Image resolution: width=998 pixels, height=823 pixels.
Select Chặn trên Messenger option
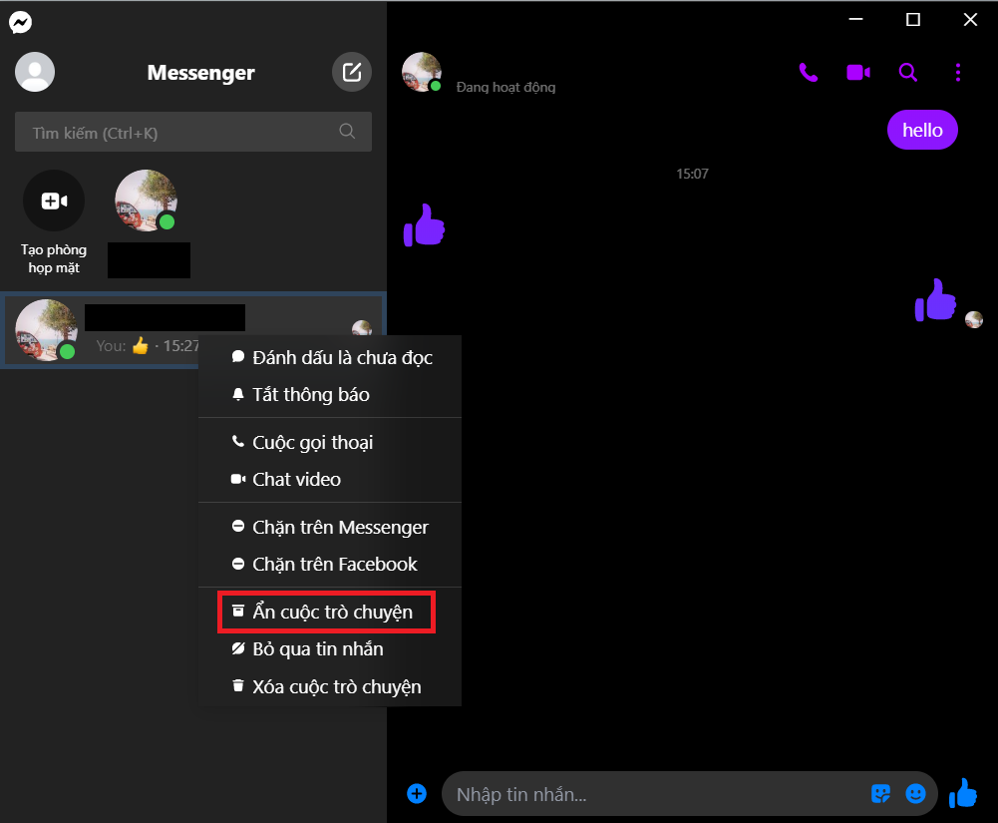coord(330,528)
